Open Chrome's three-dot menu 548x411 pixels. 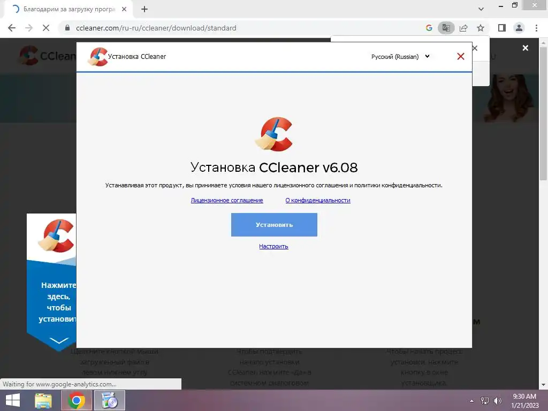536,28
